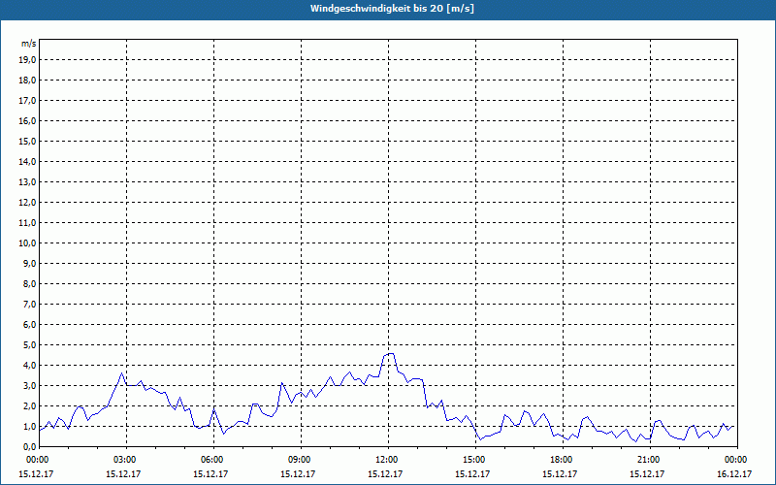
Task: Click the "18:00" time label
Action: 563,460
